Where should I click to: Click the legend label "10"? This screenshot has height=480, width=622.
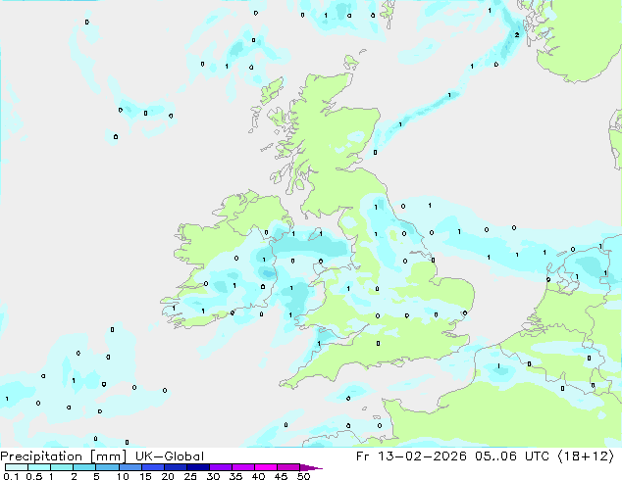click(123, 476)
